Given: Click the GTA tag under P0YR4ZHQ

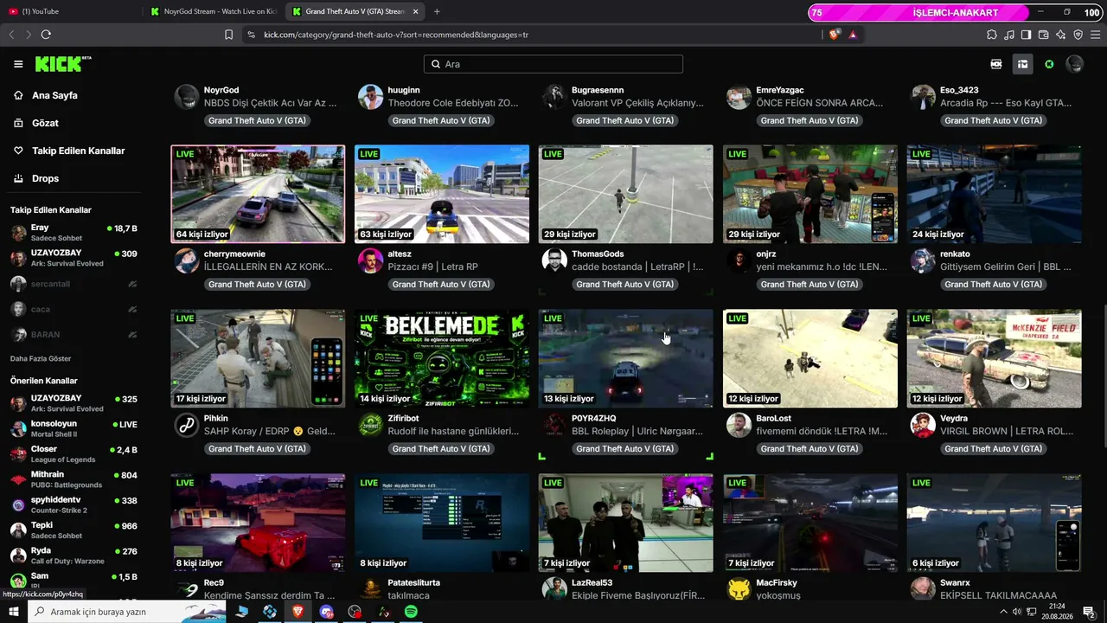Looking at the screenshot, I should click(x=625, y=448).
